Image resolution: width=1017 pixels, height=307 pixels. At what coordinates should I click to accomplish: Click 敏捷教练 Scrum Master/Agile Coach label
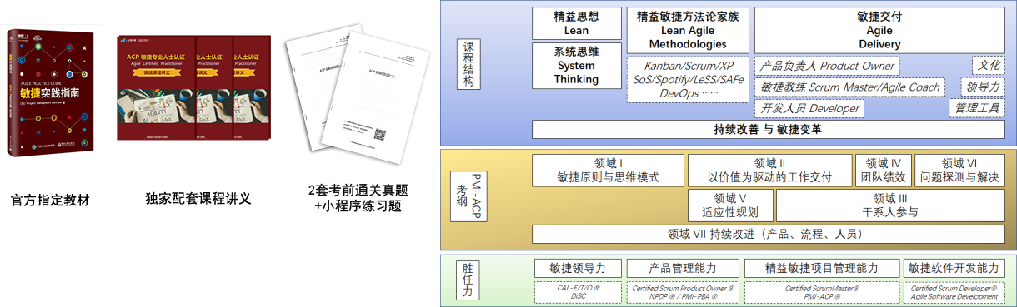coord(850,87)
